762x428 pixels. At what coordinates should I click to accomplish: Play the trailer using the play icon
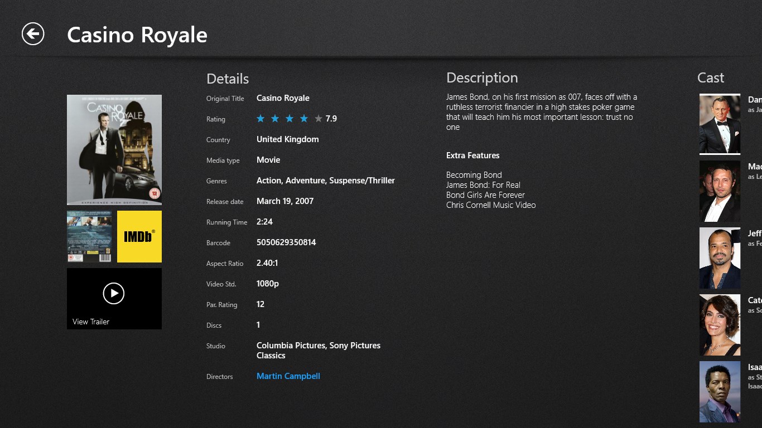click(x=114, y=293)
